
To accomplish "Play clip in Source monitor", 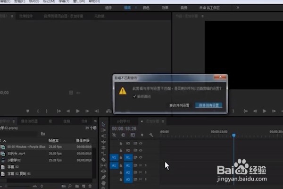I will pos(78,111).
